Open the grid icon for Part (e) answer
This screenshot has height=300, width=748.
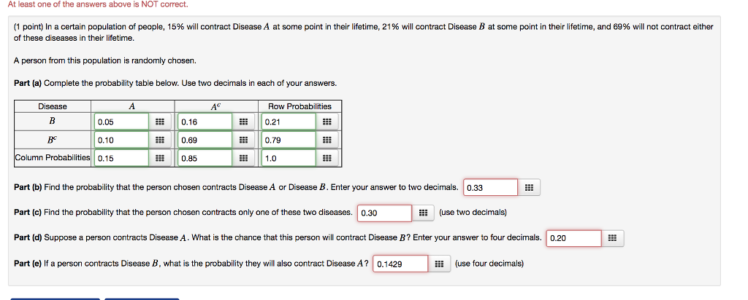click(x=439, y=264)
